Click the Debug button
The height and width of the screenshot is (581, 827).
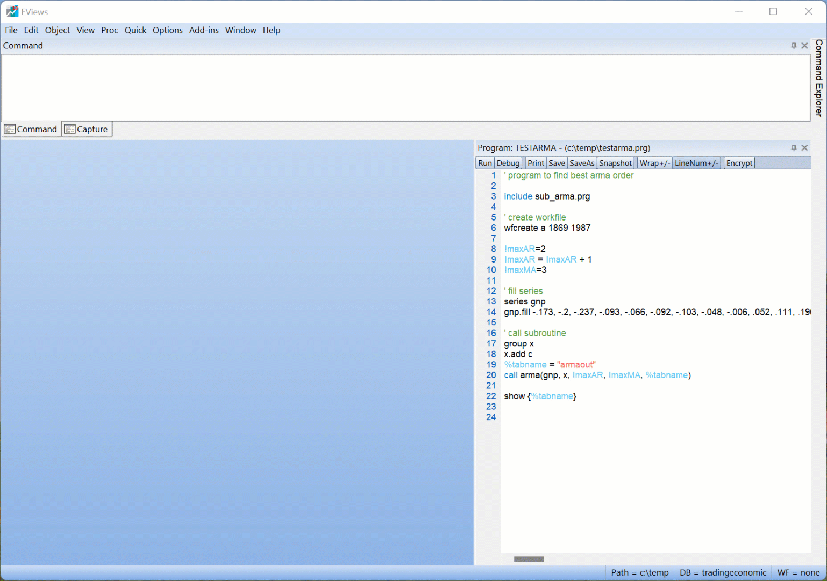click(508, 163)
